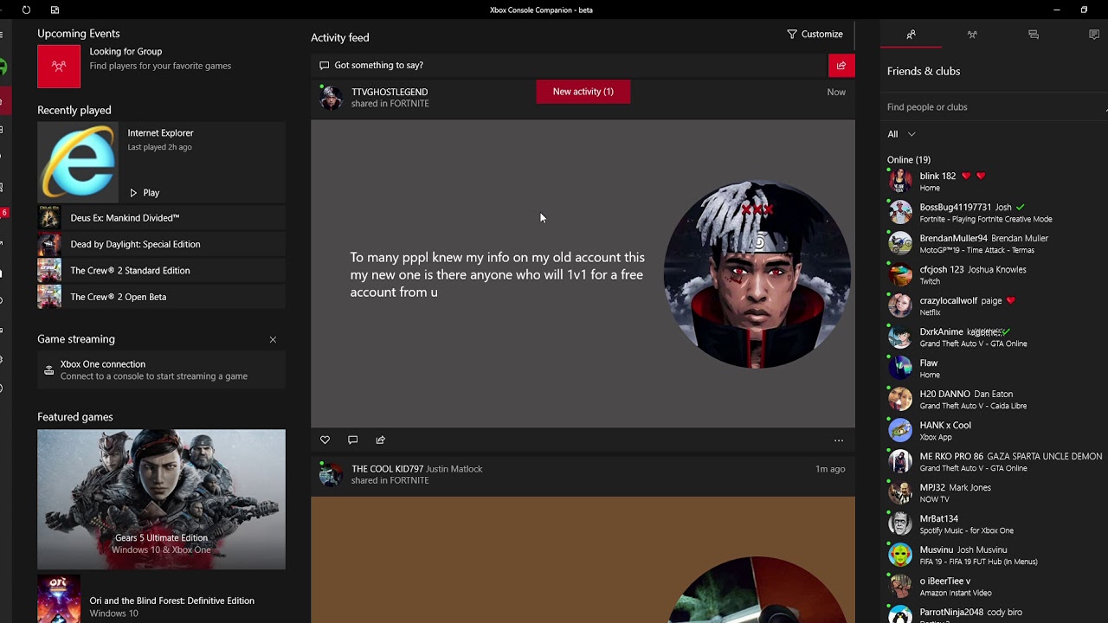Screen dimensions: 1108x623
Task: Open The Crew 2 Standard Edition
Action: click(x=161, y=270)
